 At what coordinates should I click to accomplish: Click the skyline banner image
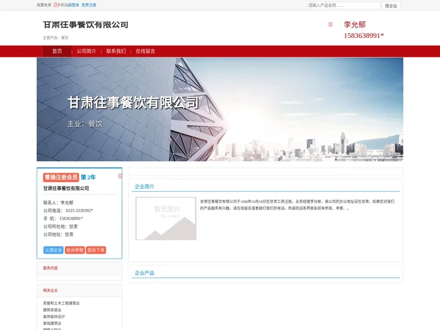coord(220,109)
